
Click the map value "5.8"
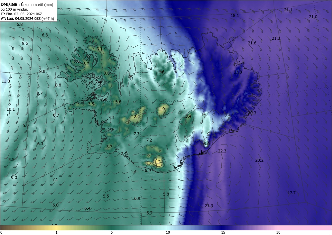[166, 194]
